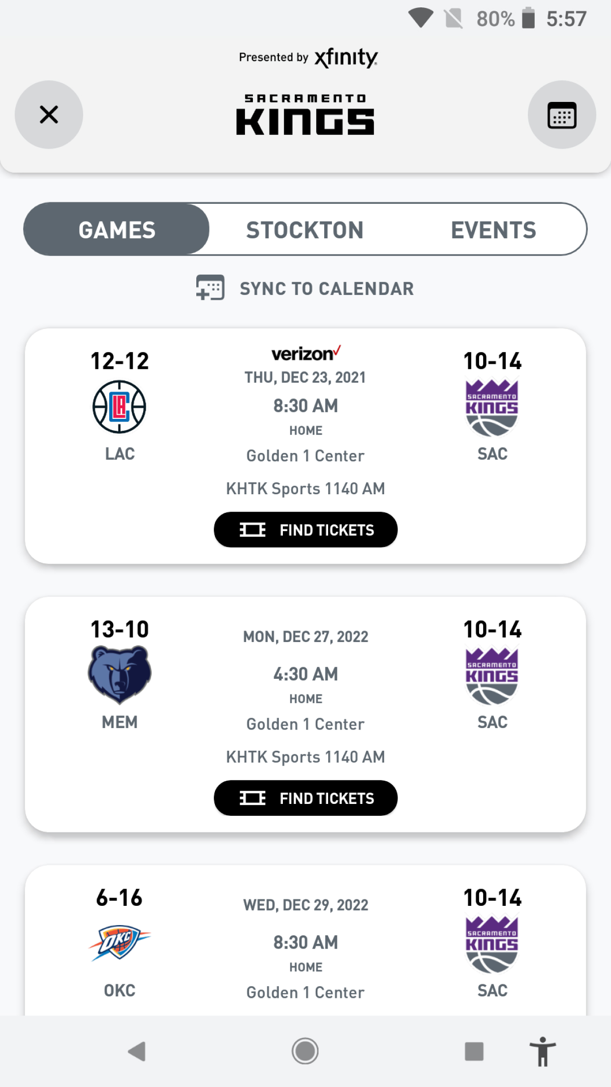Select the Games tab
Viewport: 611px width, 1087px height.
[117, 230]
